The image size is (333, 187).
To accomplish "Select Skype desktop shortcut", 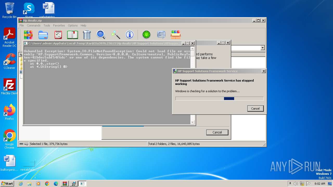I will 29,10.
